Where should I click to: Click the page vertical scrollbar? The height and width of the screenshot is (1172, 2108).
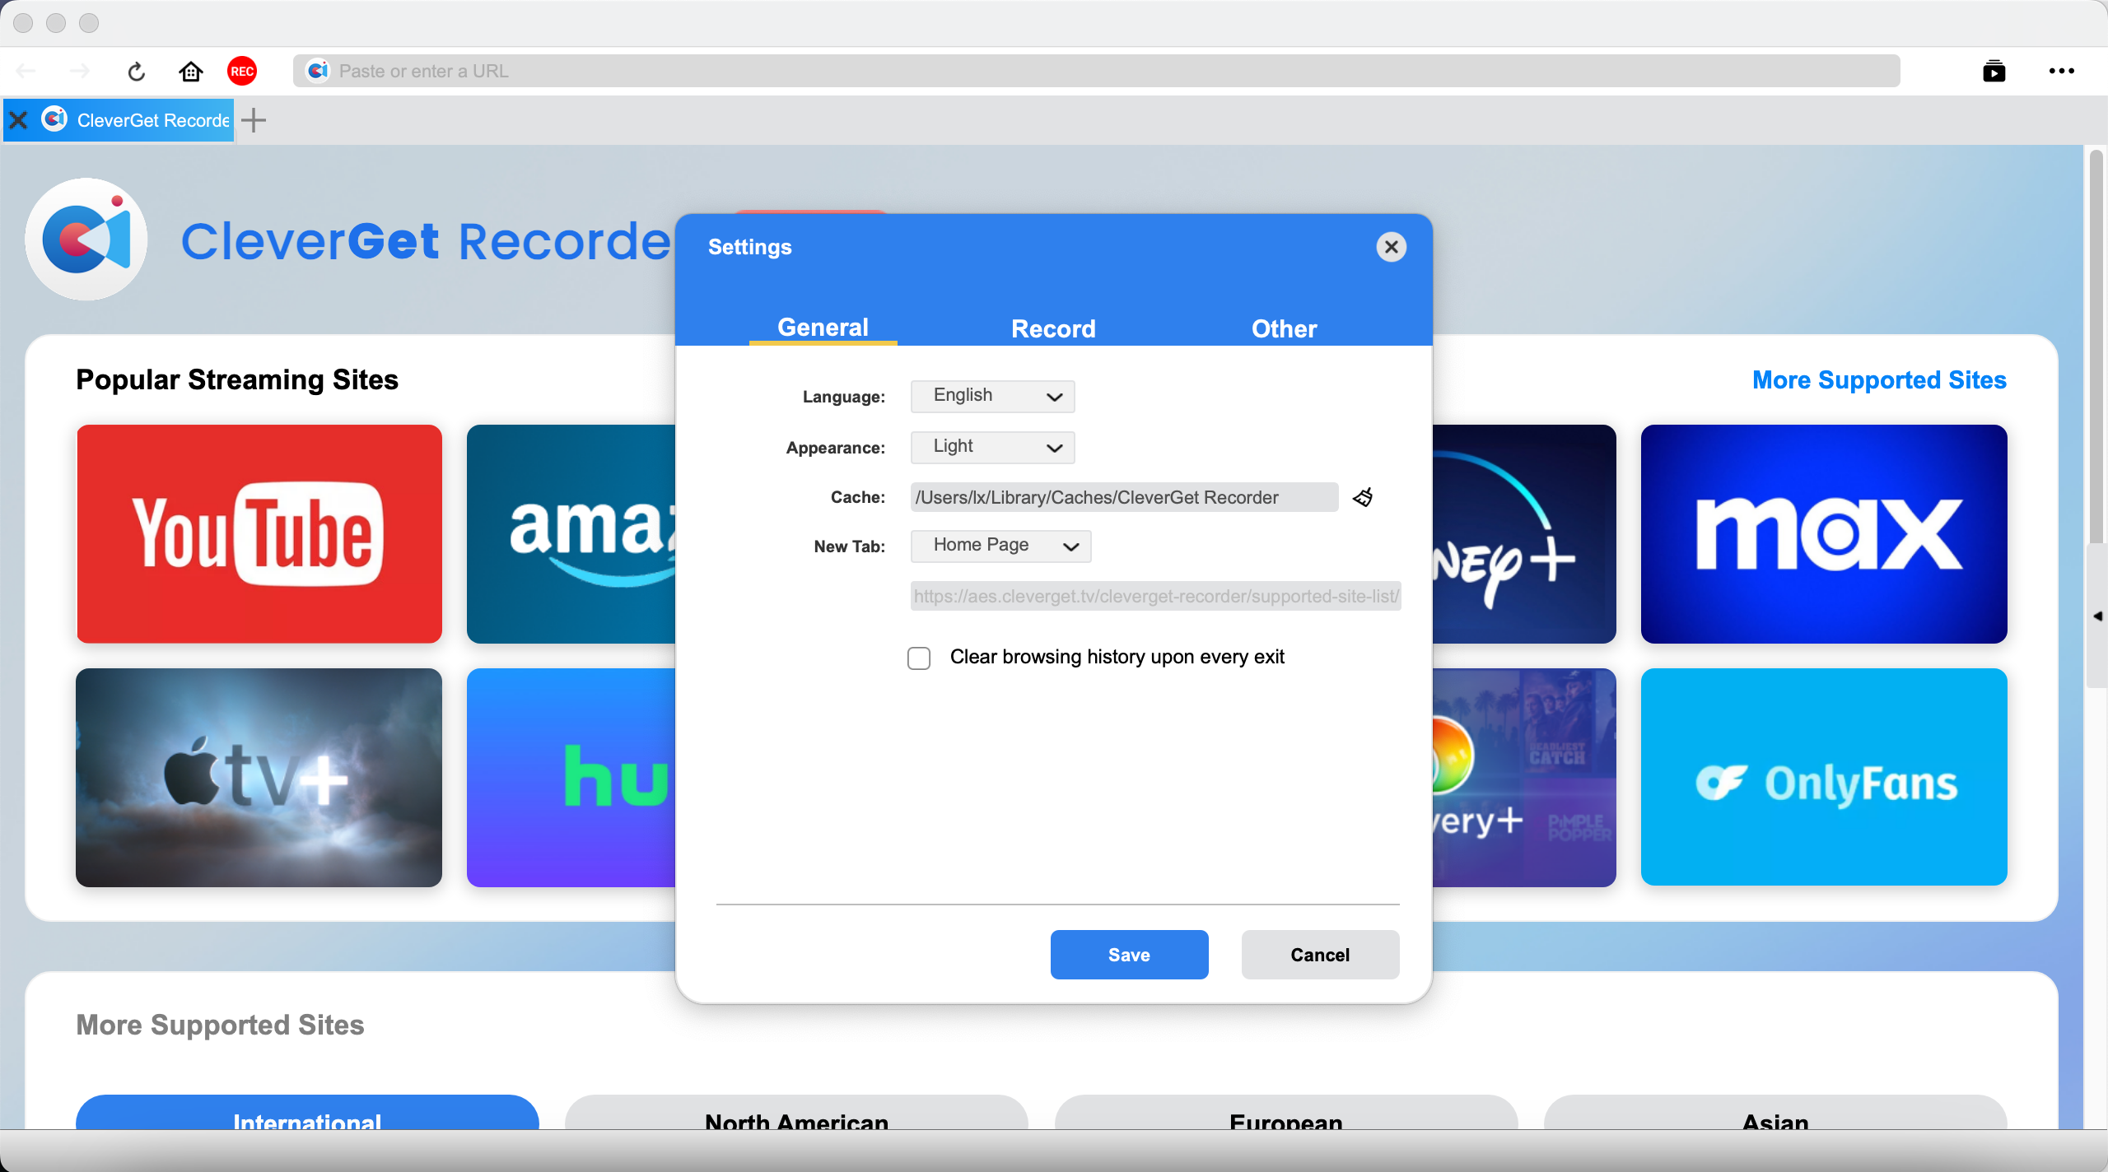(x=2096, y=346)
